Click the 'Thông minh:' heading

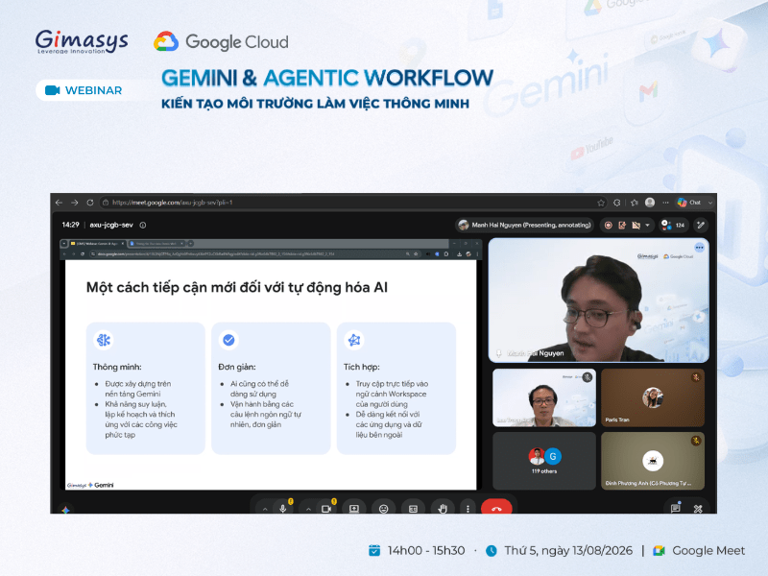pyautogui.click(x=117, y=367)
